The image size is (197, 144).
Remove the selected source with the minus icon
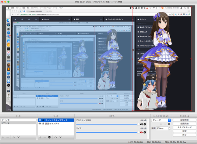(45, 137)
